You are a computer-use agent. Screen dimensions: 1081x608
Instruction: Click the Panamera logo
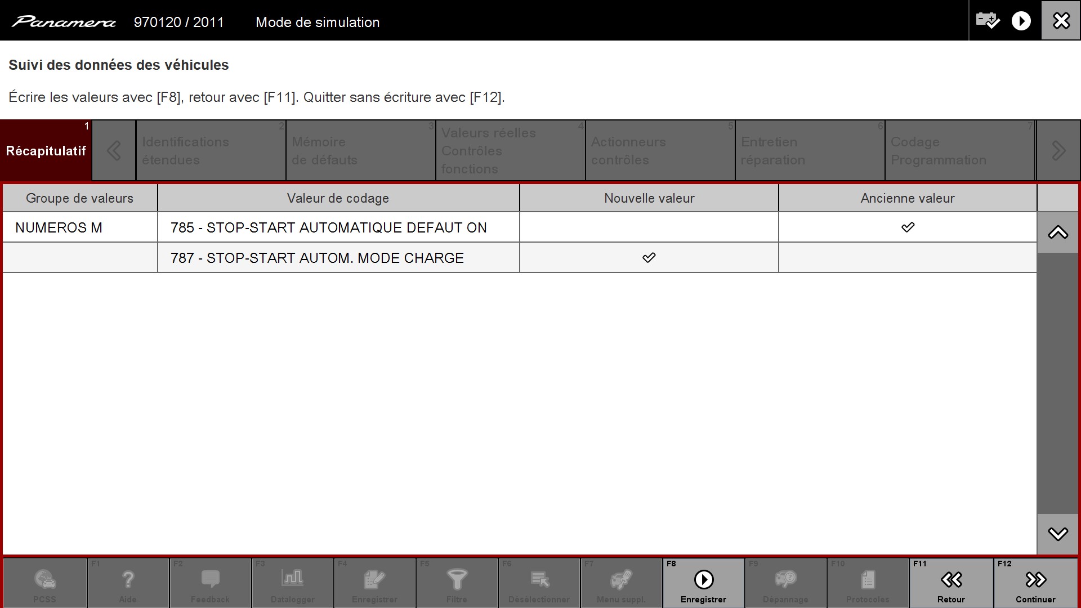coord(64,22)
